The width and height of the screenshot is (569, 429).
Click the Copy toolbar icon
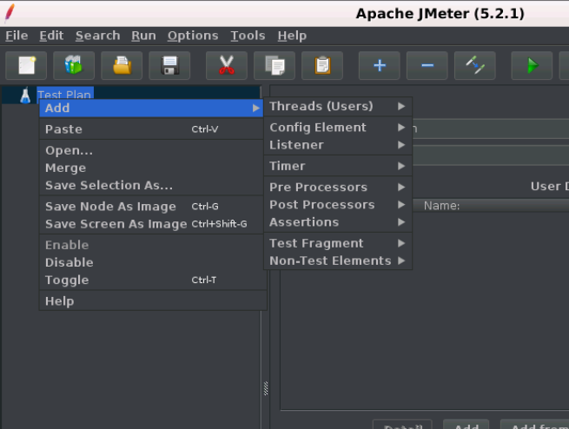click(275, 66)
